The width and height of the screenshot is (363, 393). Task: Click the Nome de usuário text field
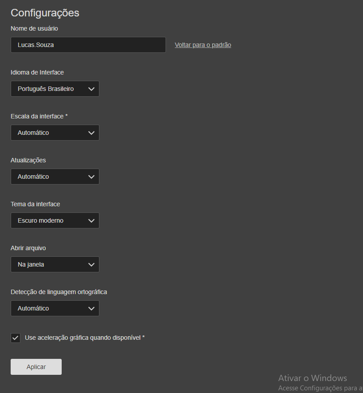coord(88,45)
